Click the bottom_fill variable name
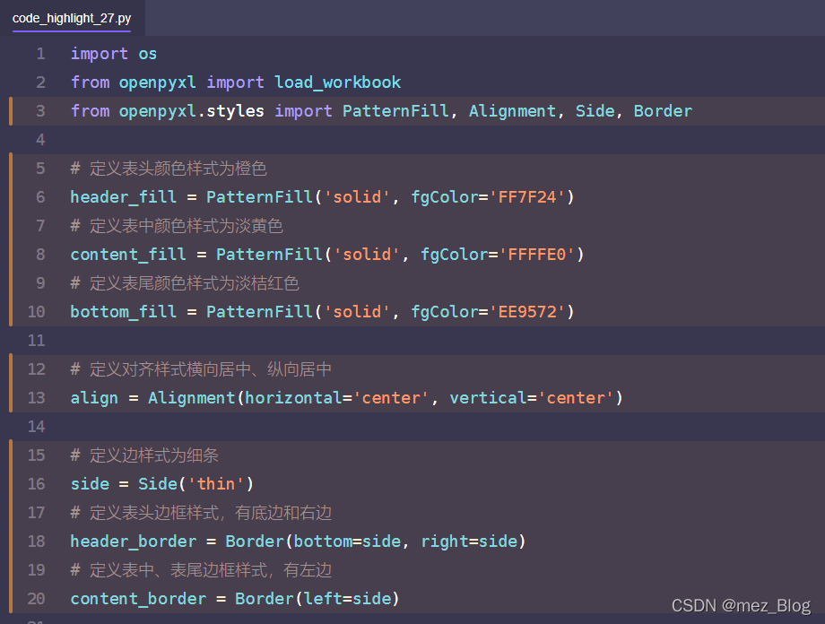This screenshot has height=624, width=825. point(124,312)
